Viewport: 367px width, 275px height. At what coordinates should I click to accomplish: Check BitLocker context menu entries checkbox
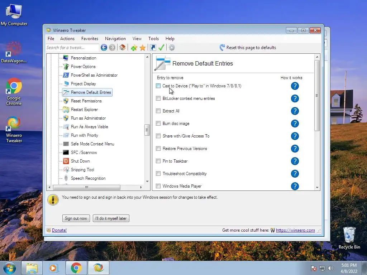[158, 98]
